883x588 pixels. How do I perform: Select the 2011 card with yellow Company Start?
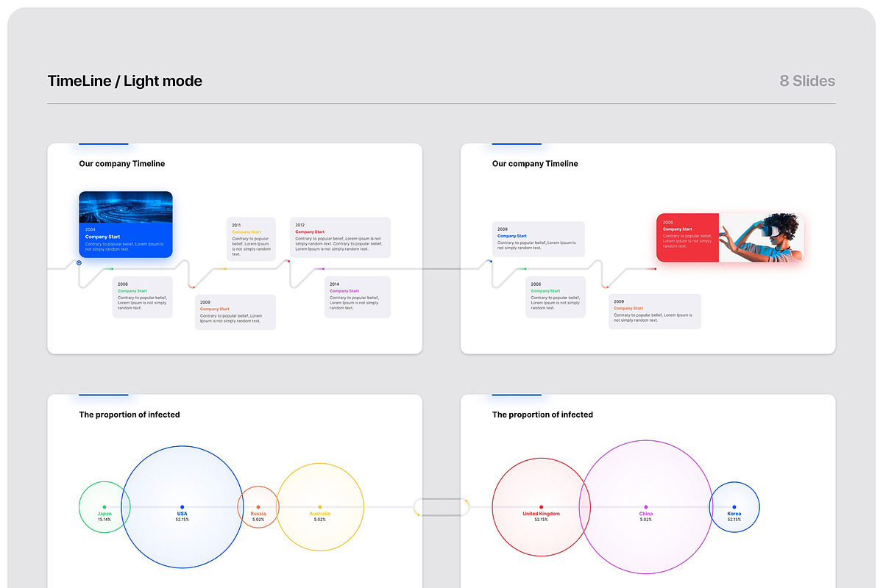point(251,238)
